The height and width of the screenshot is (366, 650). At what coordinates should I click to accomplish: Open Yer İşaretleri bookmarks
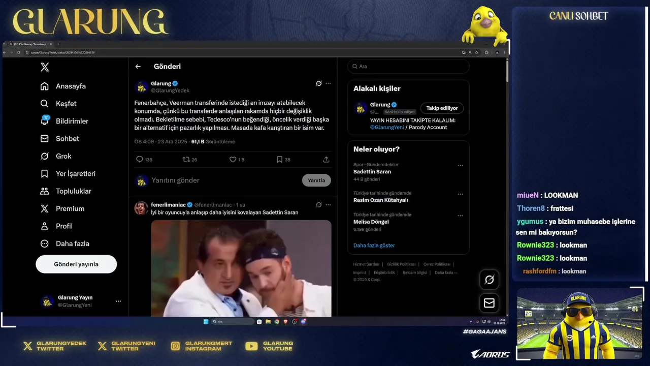[x=69, y=174]
